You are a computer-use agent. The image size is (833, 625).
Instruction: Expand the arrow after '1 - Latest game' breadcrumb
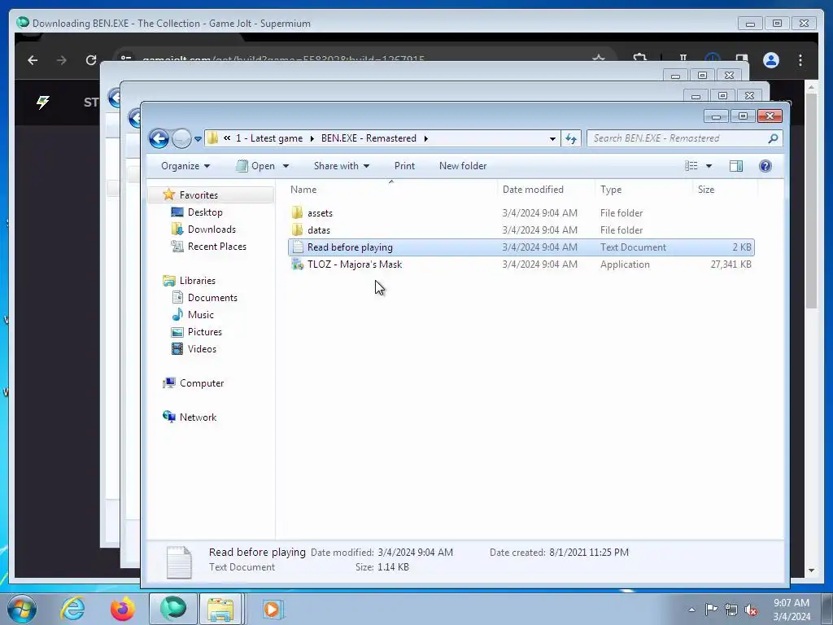point(312,138)
